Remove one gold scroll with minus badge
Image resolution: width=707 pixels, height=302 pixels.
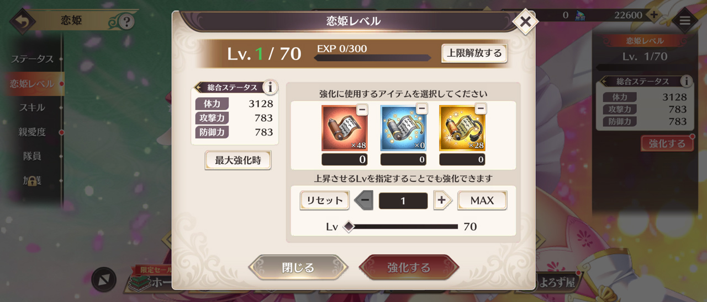(x=481, y=109)
